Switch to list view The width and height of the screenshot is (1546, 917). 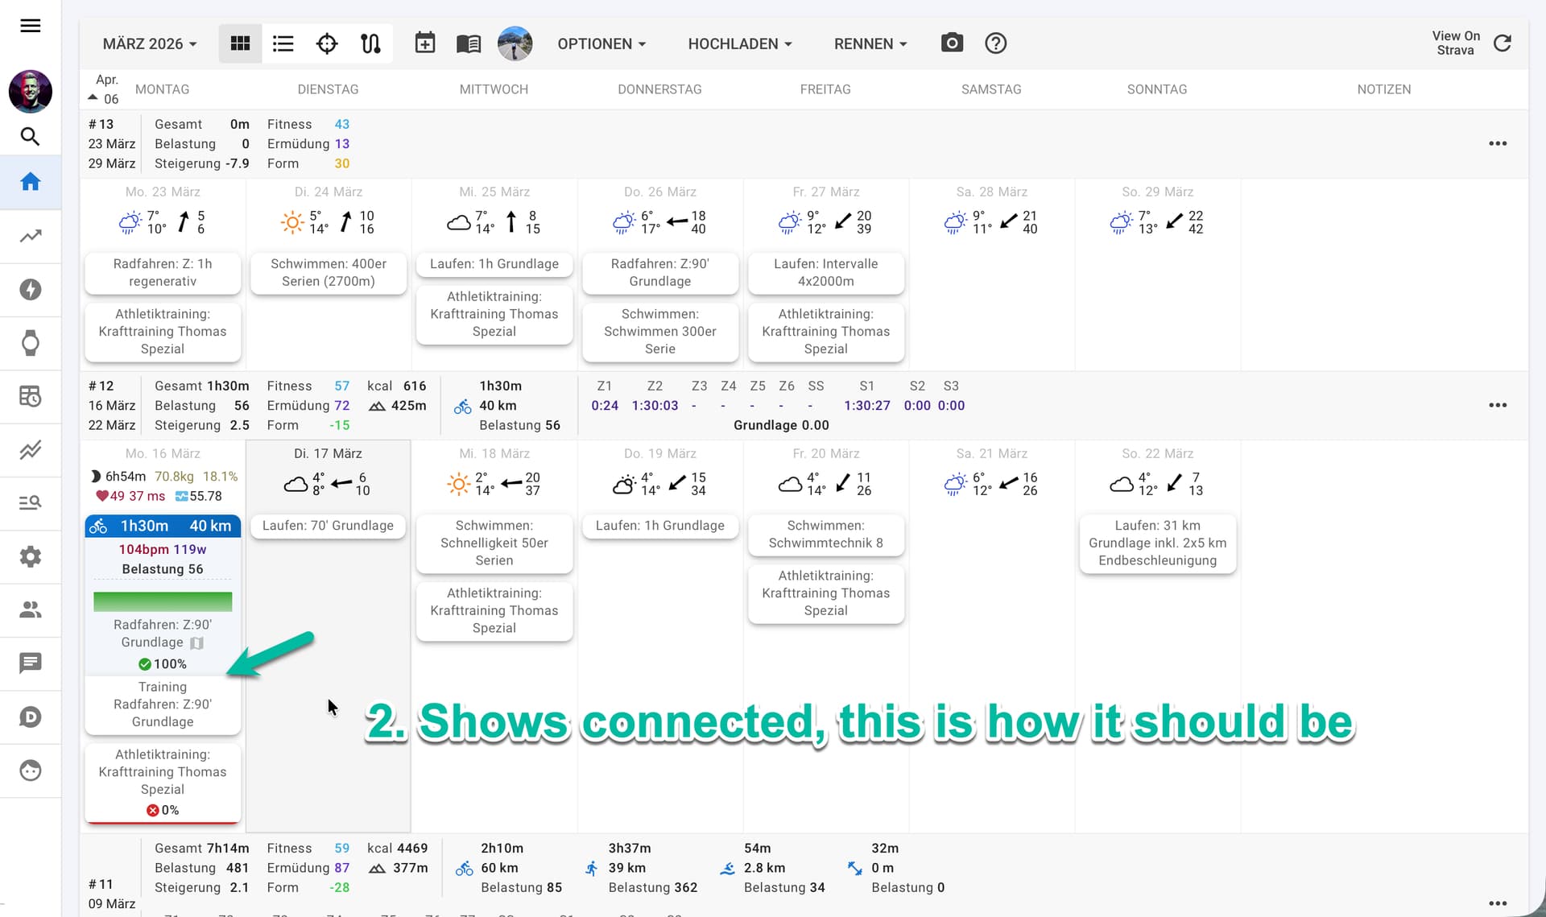pyautogui.click(x=283, y=43)
